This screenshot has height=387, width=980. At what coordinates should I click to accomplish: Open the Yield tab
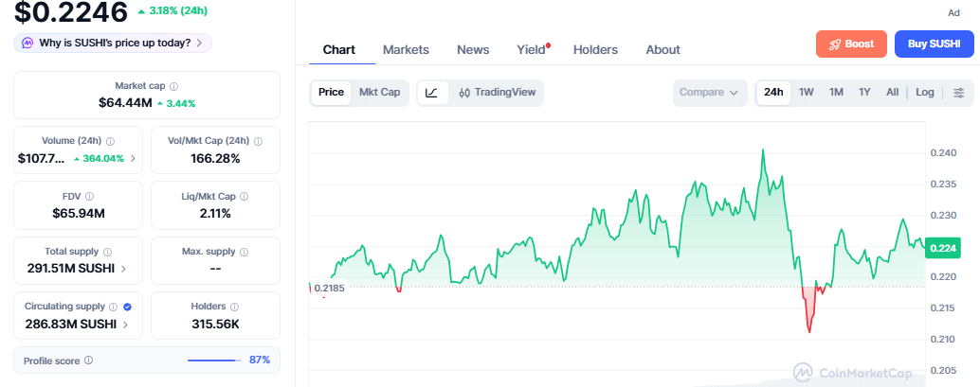[x=532, y=50]
